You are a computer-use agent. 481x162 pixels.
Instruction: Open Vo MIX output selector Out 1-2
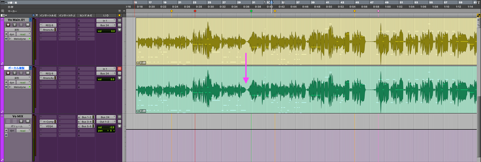pyautogui.click(x=106, y=122)
